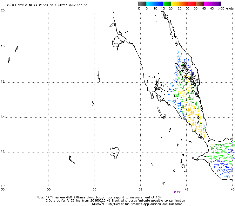Select the legend scale value "0"
Viewport: 235px width, 206px height.
click(x=139, y=9)
